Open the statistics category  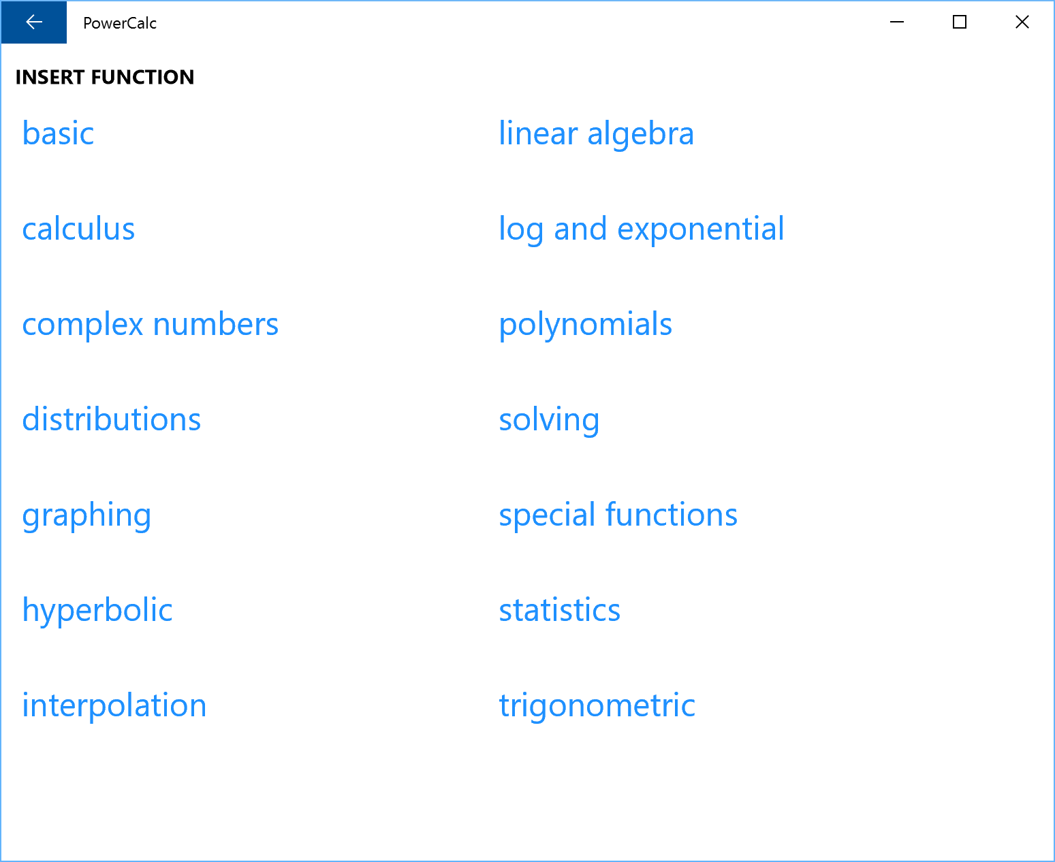coord(559,610)
